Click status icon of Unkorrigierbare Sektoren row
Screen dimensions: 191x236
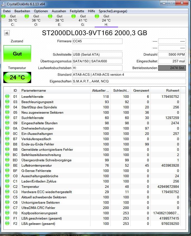click(x=7, y=202)
